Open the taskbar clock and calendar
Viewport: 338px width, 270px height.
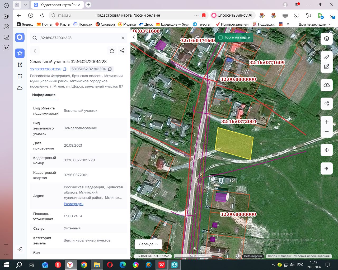pos(313,265)
